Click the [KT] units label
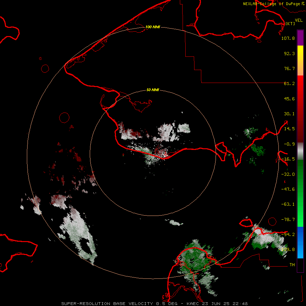Image resolution: width=306 pixels, height=306 pixels. pos(290,23)
